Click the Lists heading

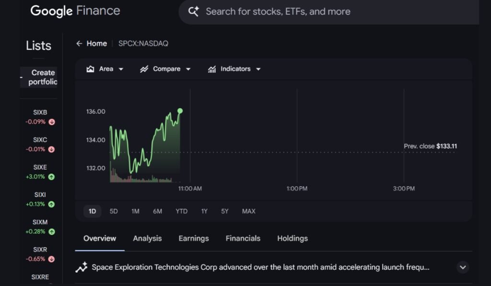click(38, 46)
